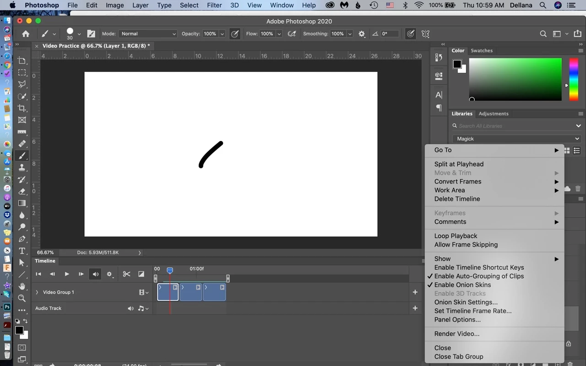Play the timeline

(67, 274)
